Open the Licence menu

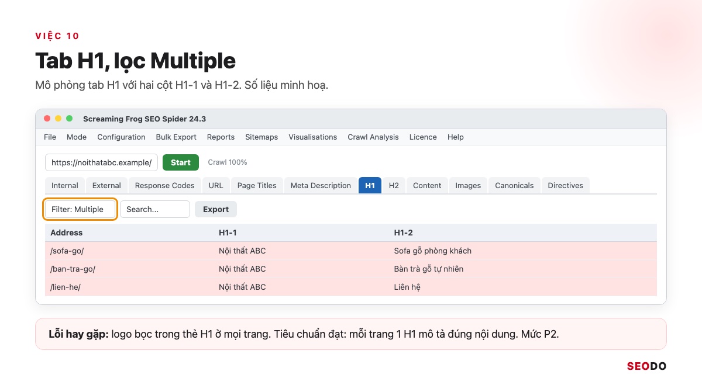tap(423, 137)
